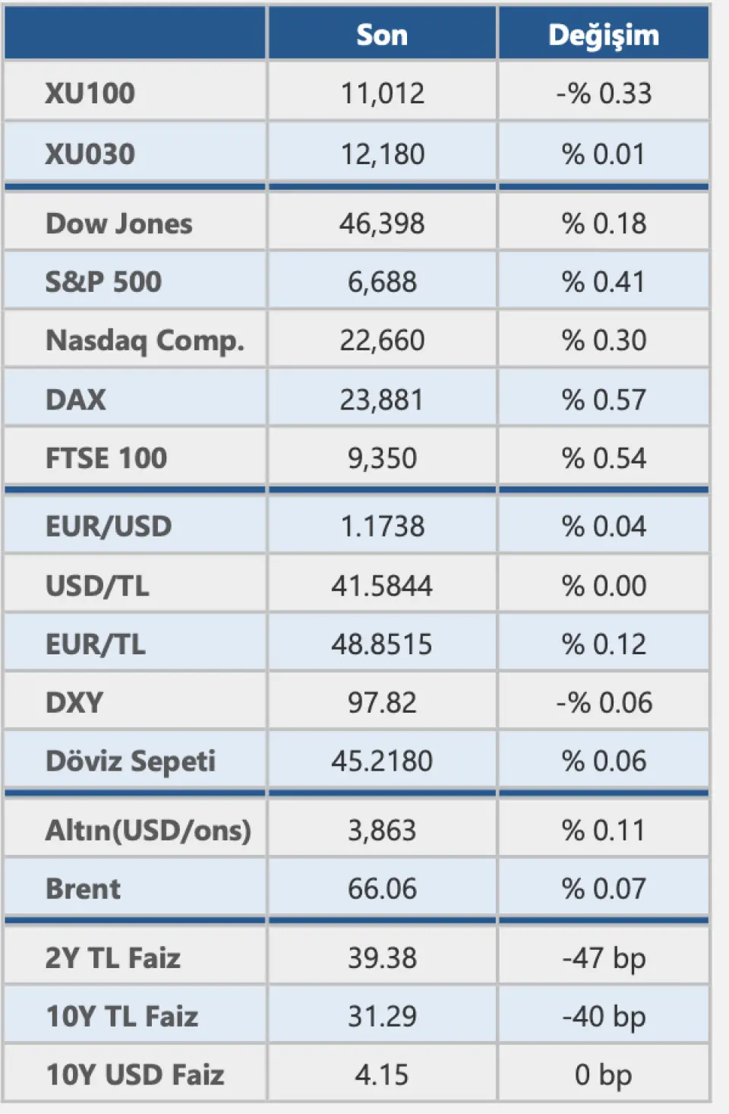Viewport: 729px width, 1114px height.
Task: Click the Brent value 66.06
Action: pos(382,888)
